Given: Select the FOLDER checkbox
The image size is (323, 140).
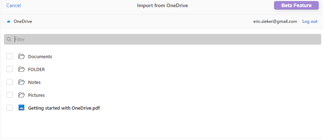Looking at the screenshot, I should (x=10, y=69).
